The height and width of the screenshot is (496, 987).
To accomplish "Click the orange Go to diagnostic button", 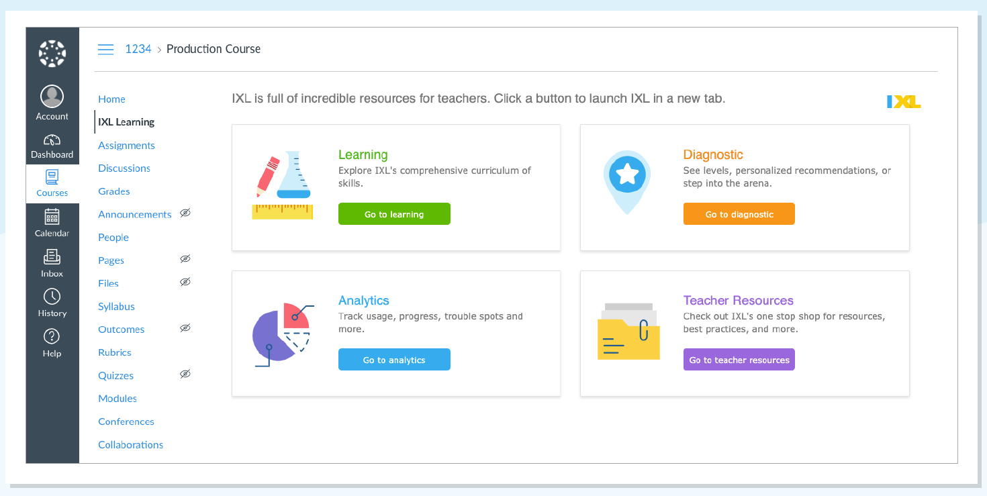I will (739, 214).
